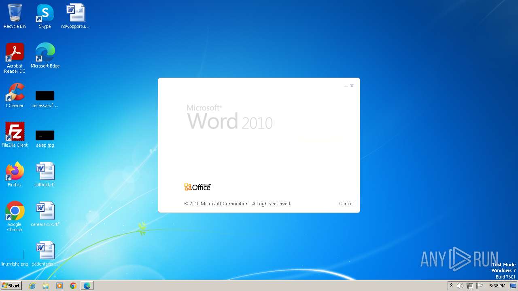Launch Chrome from the taskbar
This screenshot has width=518, height=291.
pos(73,286)
